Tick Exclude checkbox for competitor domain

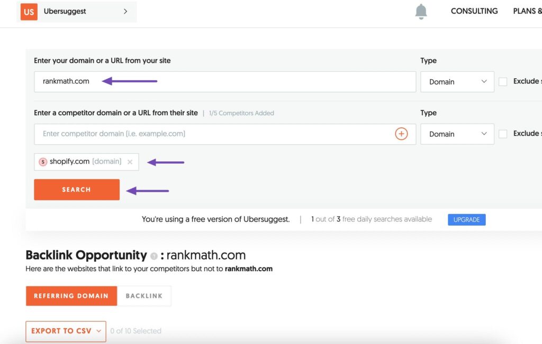503,134
